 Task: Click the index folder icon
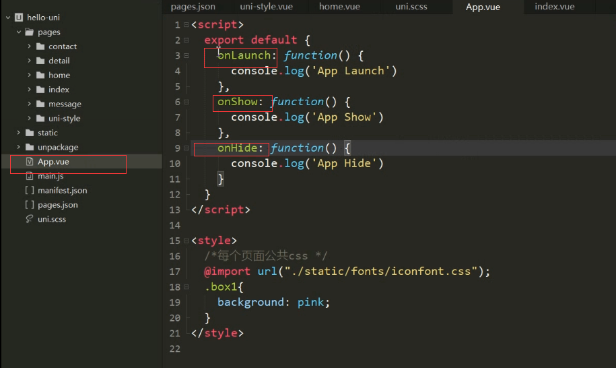tap(40, 90)
